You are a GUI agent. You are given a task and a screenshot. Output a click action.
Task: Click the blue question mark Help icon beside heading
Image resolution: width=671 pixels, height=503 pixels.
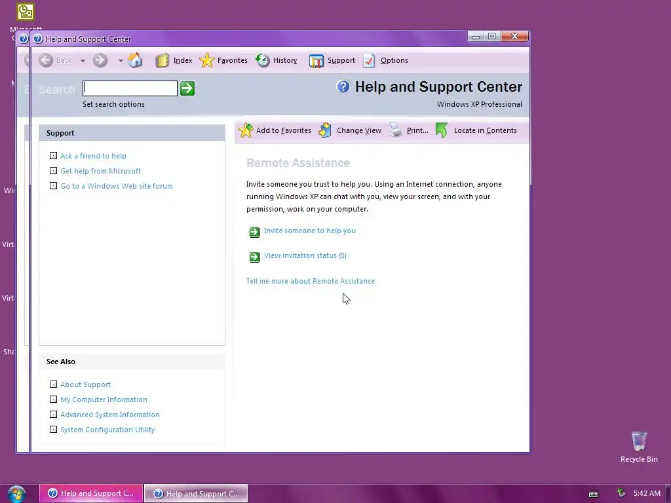click(343, 86)
